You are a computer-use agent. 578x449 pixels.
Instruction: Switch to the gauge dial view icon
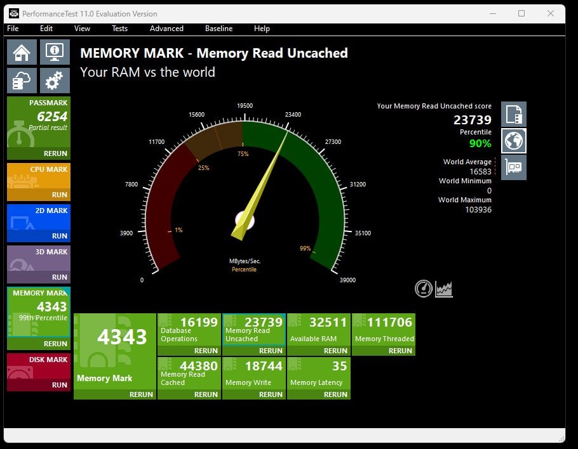tap(424, 289)
